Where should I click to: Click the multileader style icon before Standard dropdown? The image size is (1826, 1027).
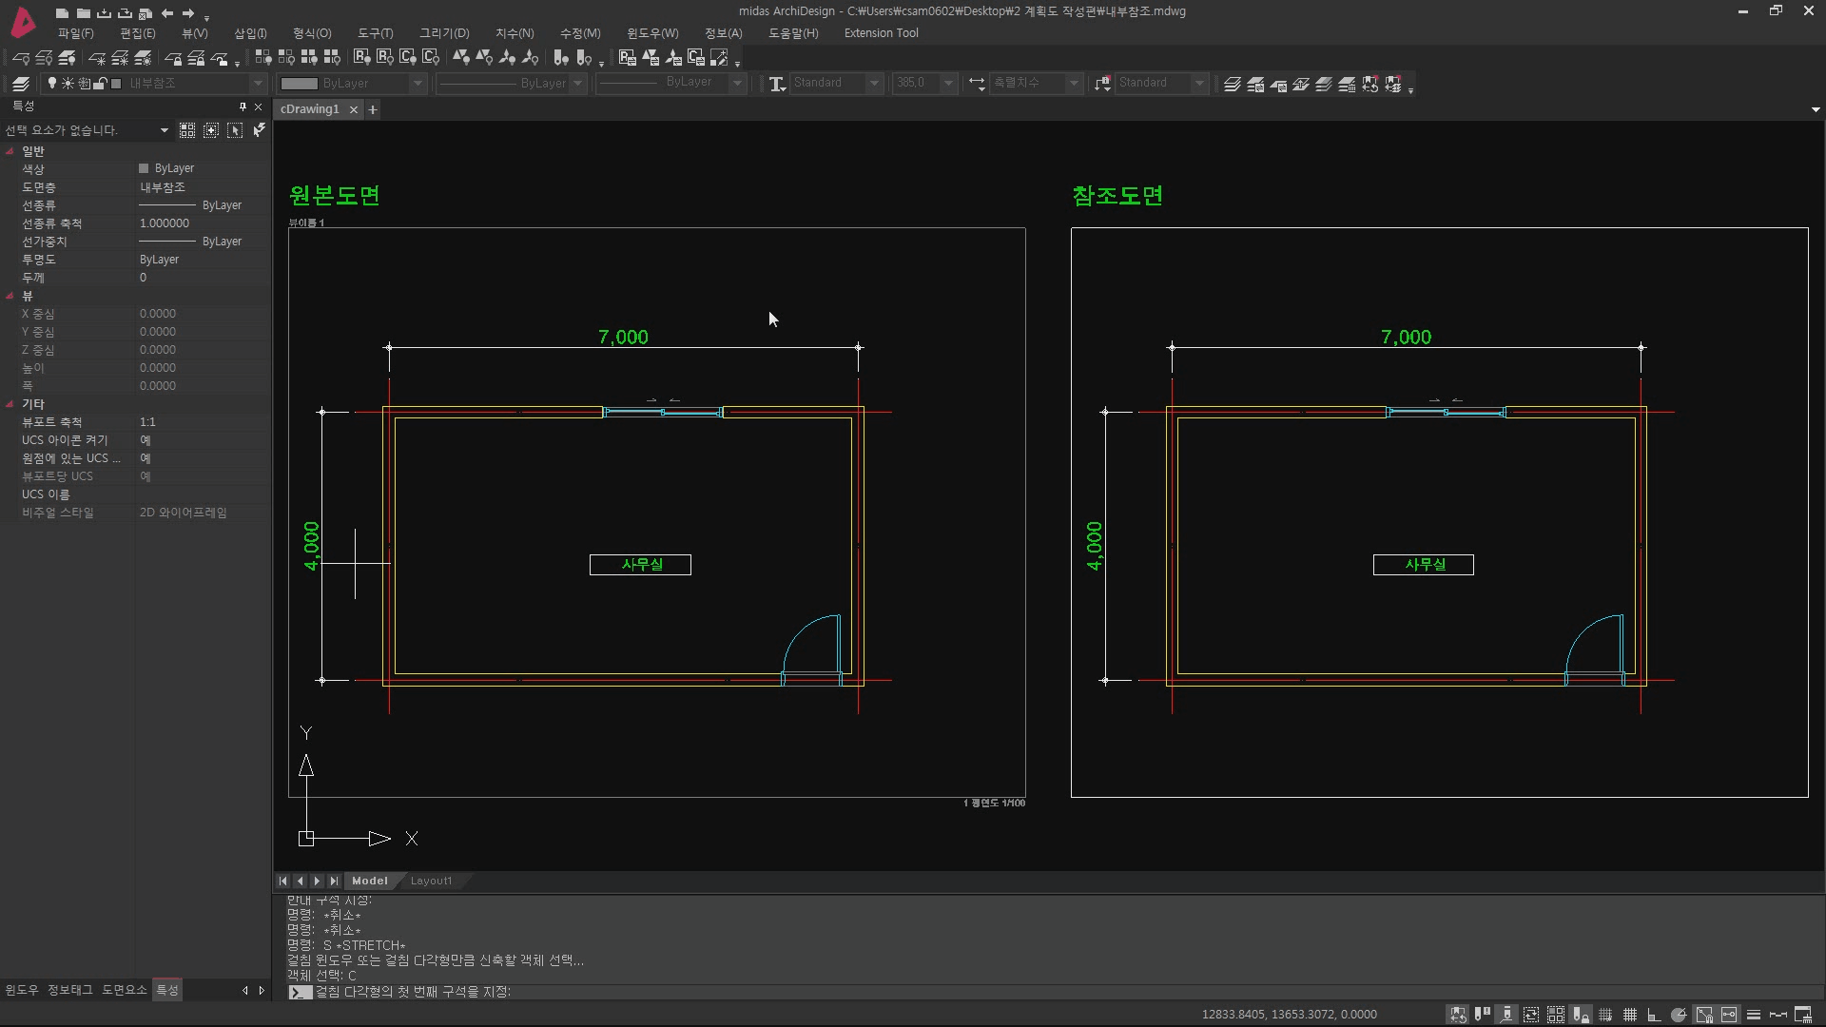1102,84
